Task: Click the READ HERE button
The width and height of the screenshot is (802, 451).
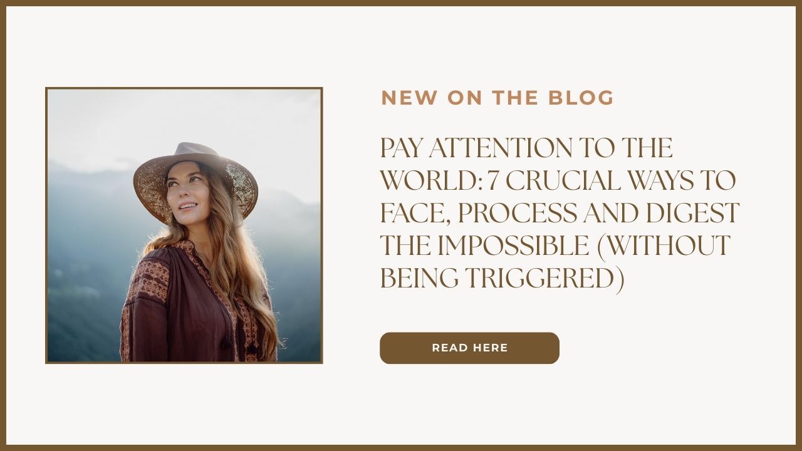Action: pyautogui.click(x=469, y=348)
